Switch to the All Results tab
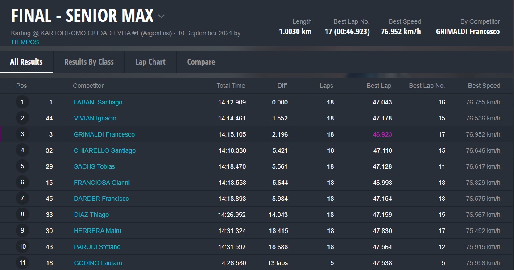 (x=26, y=62)
